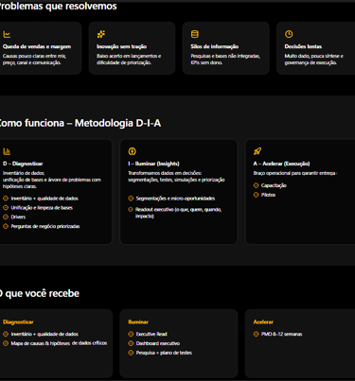Click bullet icon beside Drivers
The image size is (355, 381).
[6, 216]
